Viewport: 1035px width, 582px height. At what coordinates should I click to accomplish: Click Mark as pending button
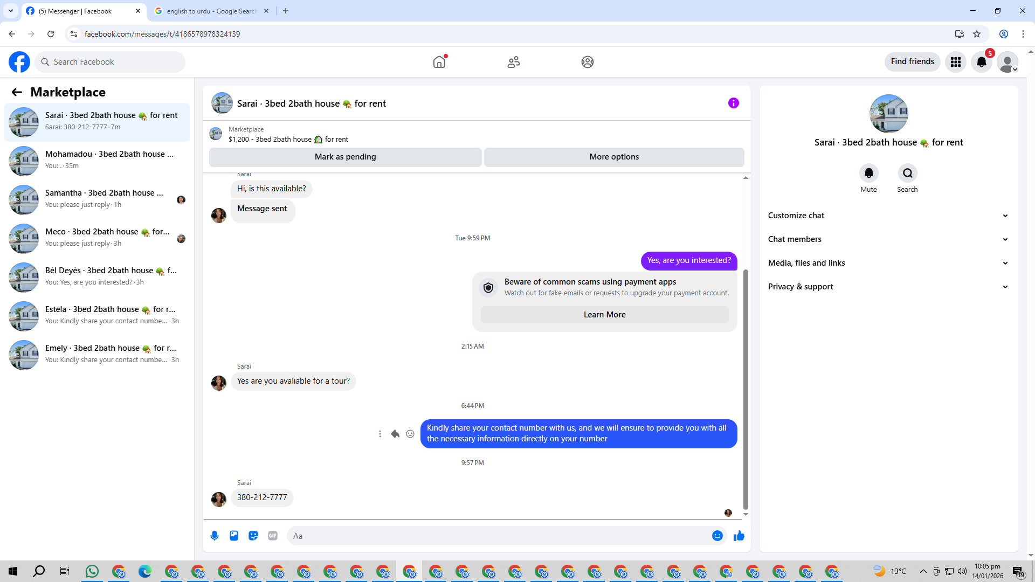click(x=345, y=157)
